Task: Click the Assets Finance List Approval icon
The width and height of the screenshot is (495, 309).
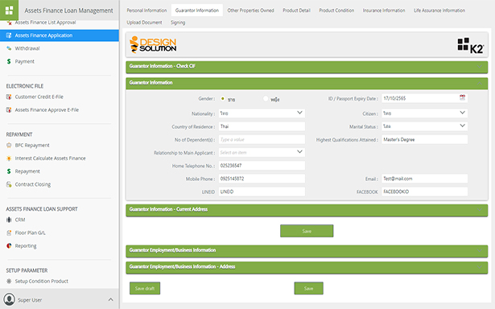Action: pyautogui.click(x=9, y=23)
